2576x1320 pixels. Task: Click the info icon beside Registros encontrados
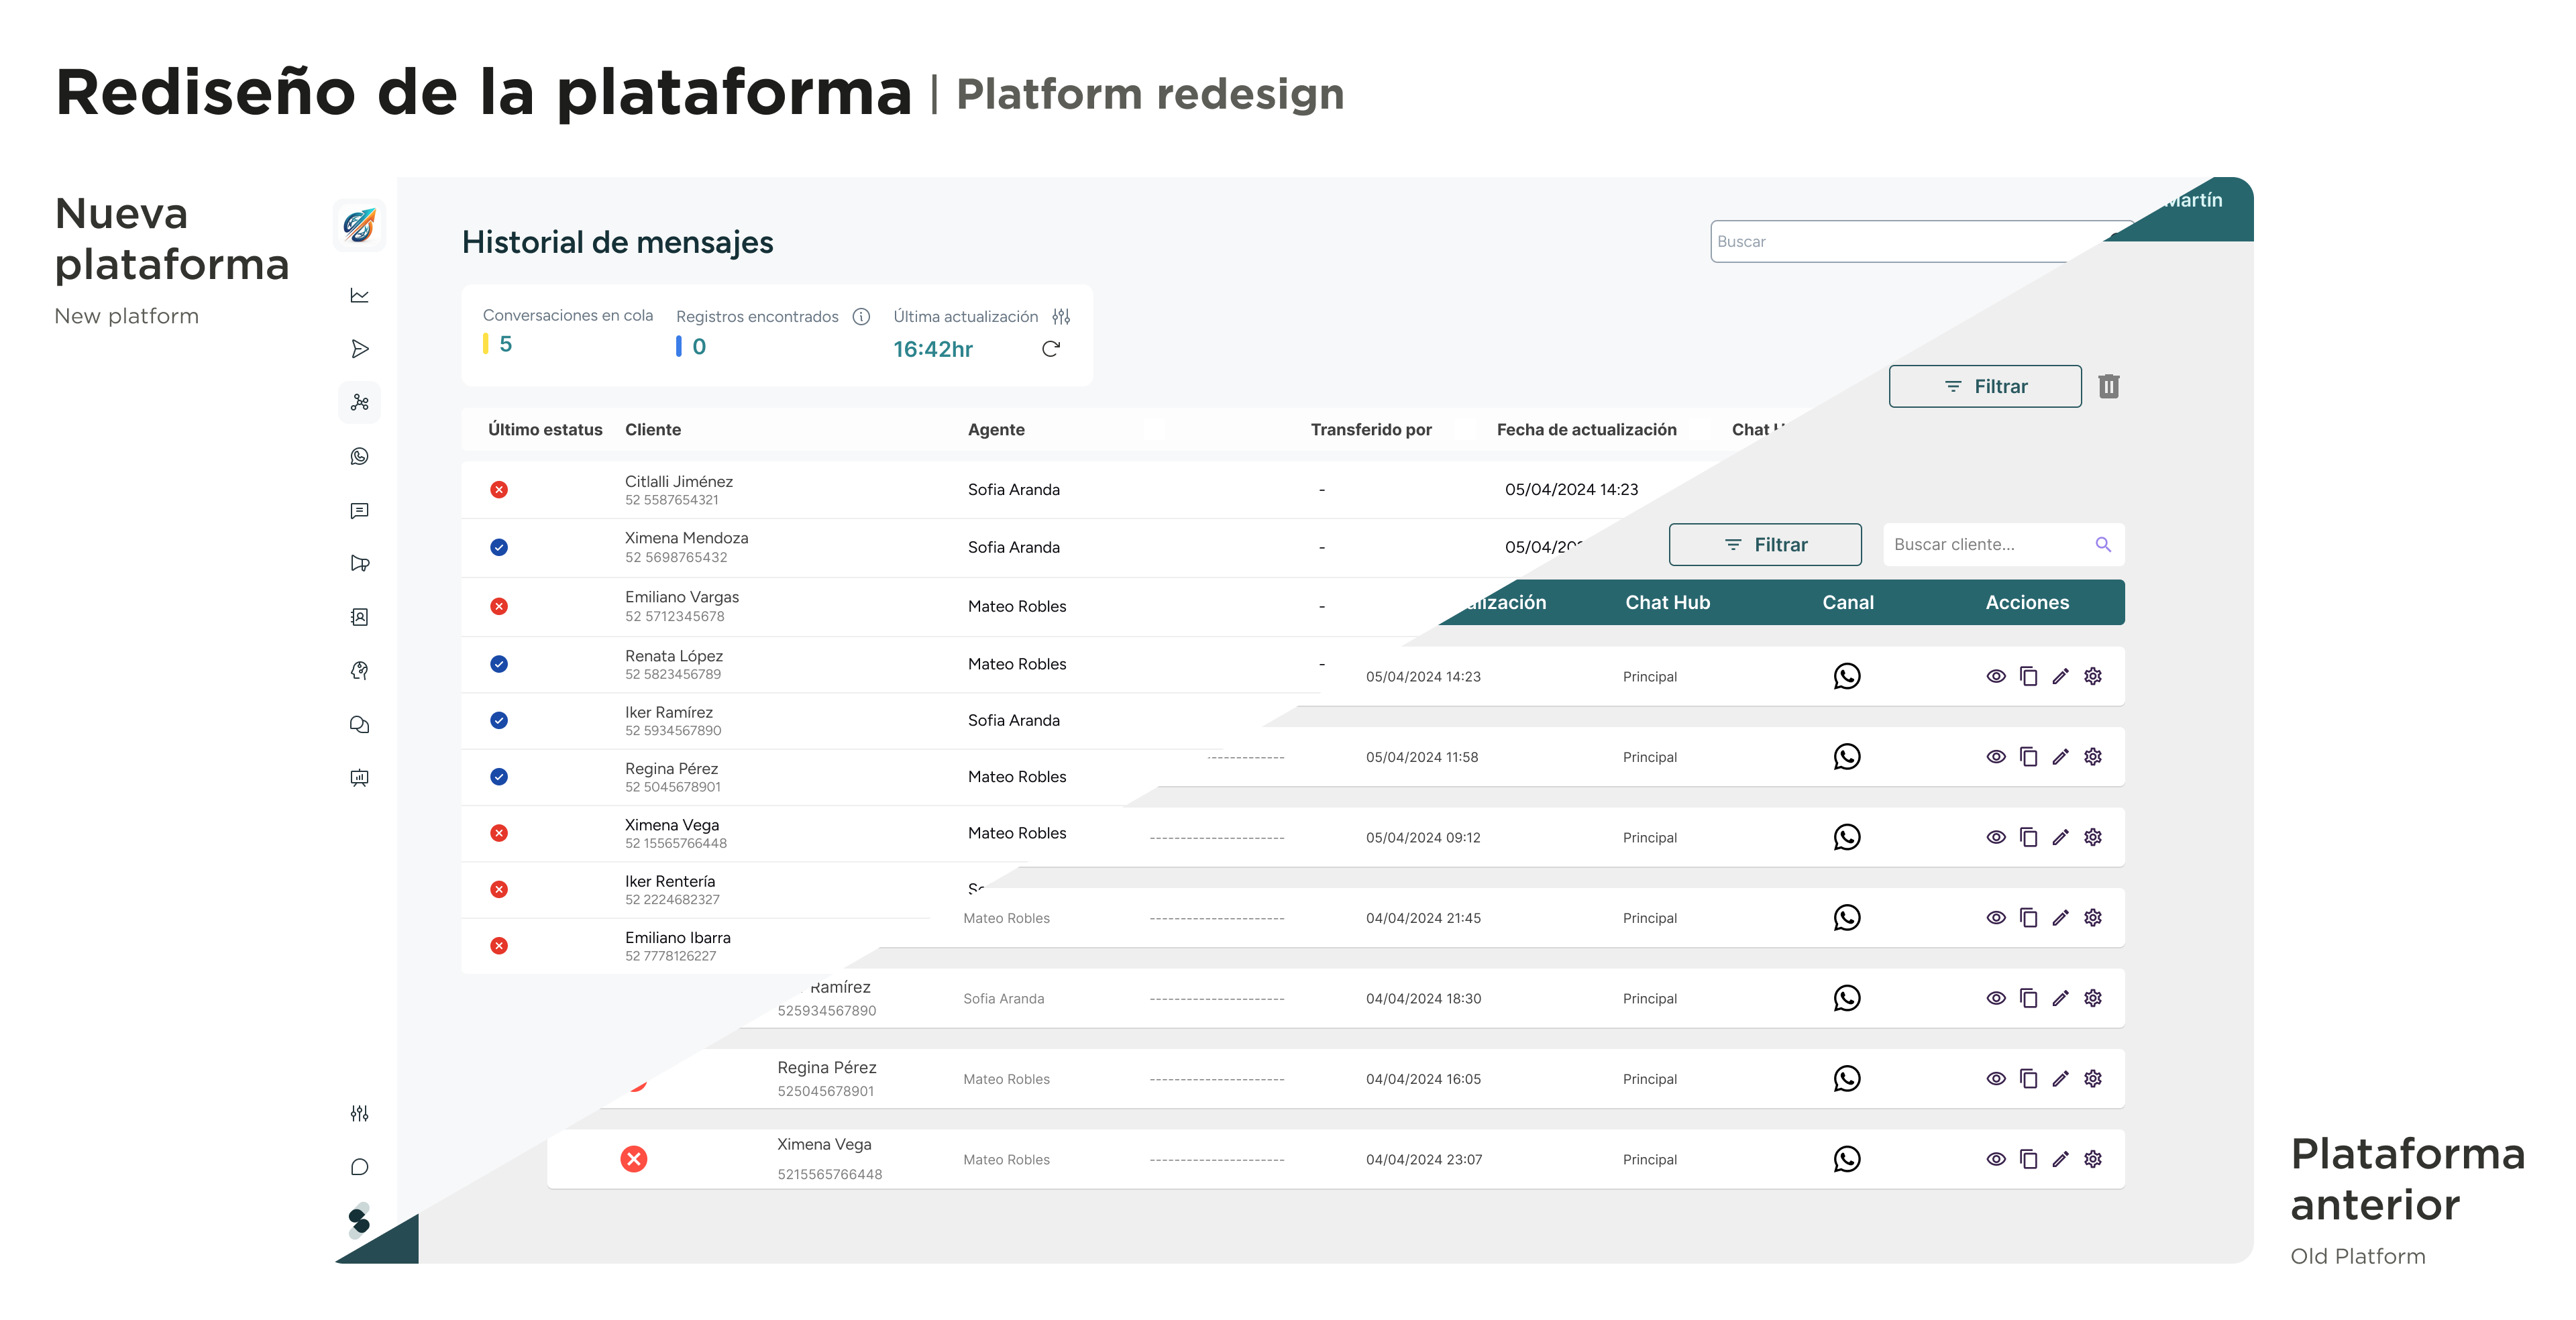click(861, 316)
